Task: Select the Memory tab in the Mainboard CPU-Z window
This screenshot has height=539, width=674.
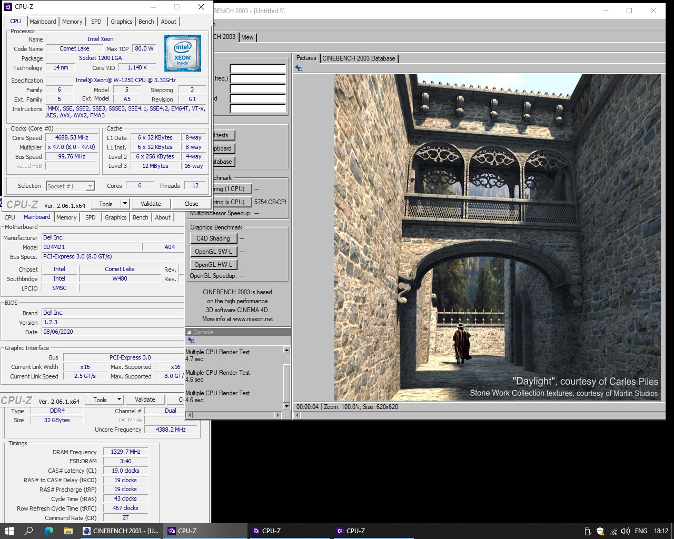Action: point(66,217)
